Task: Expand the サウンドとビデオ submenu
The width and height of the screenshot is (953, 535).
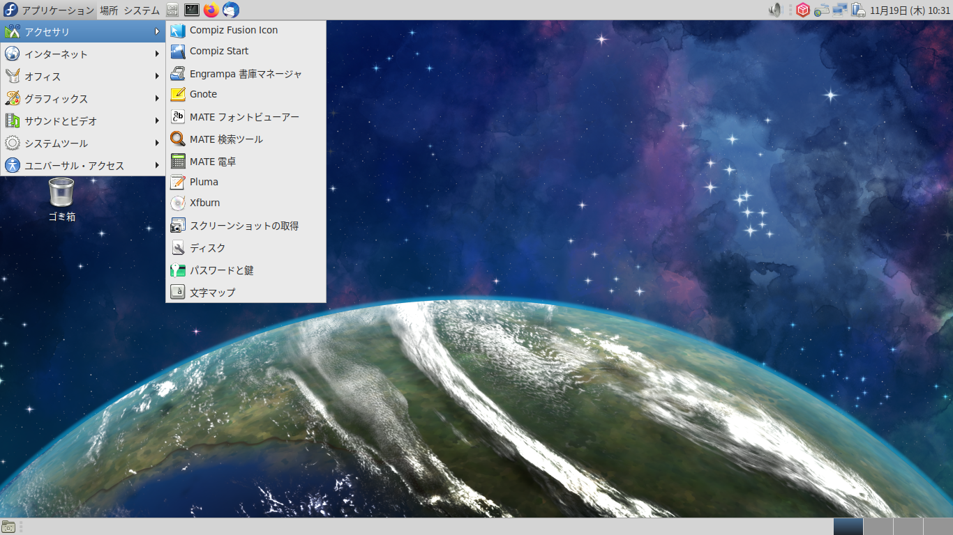Action: (x=82, y=121)
